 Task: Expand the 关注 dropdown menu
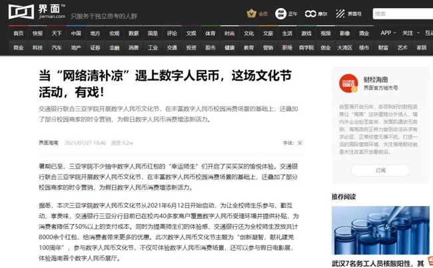click(410, 33)
